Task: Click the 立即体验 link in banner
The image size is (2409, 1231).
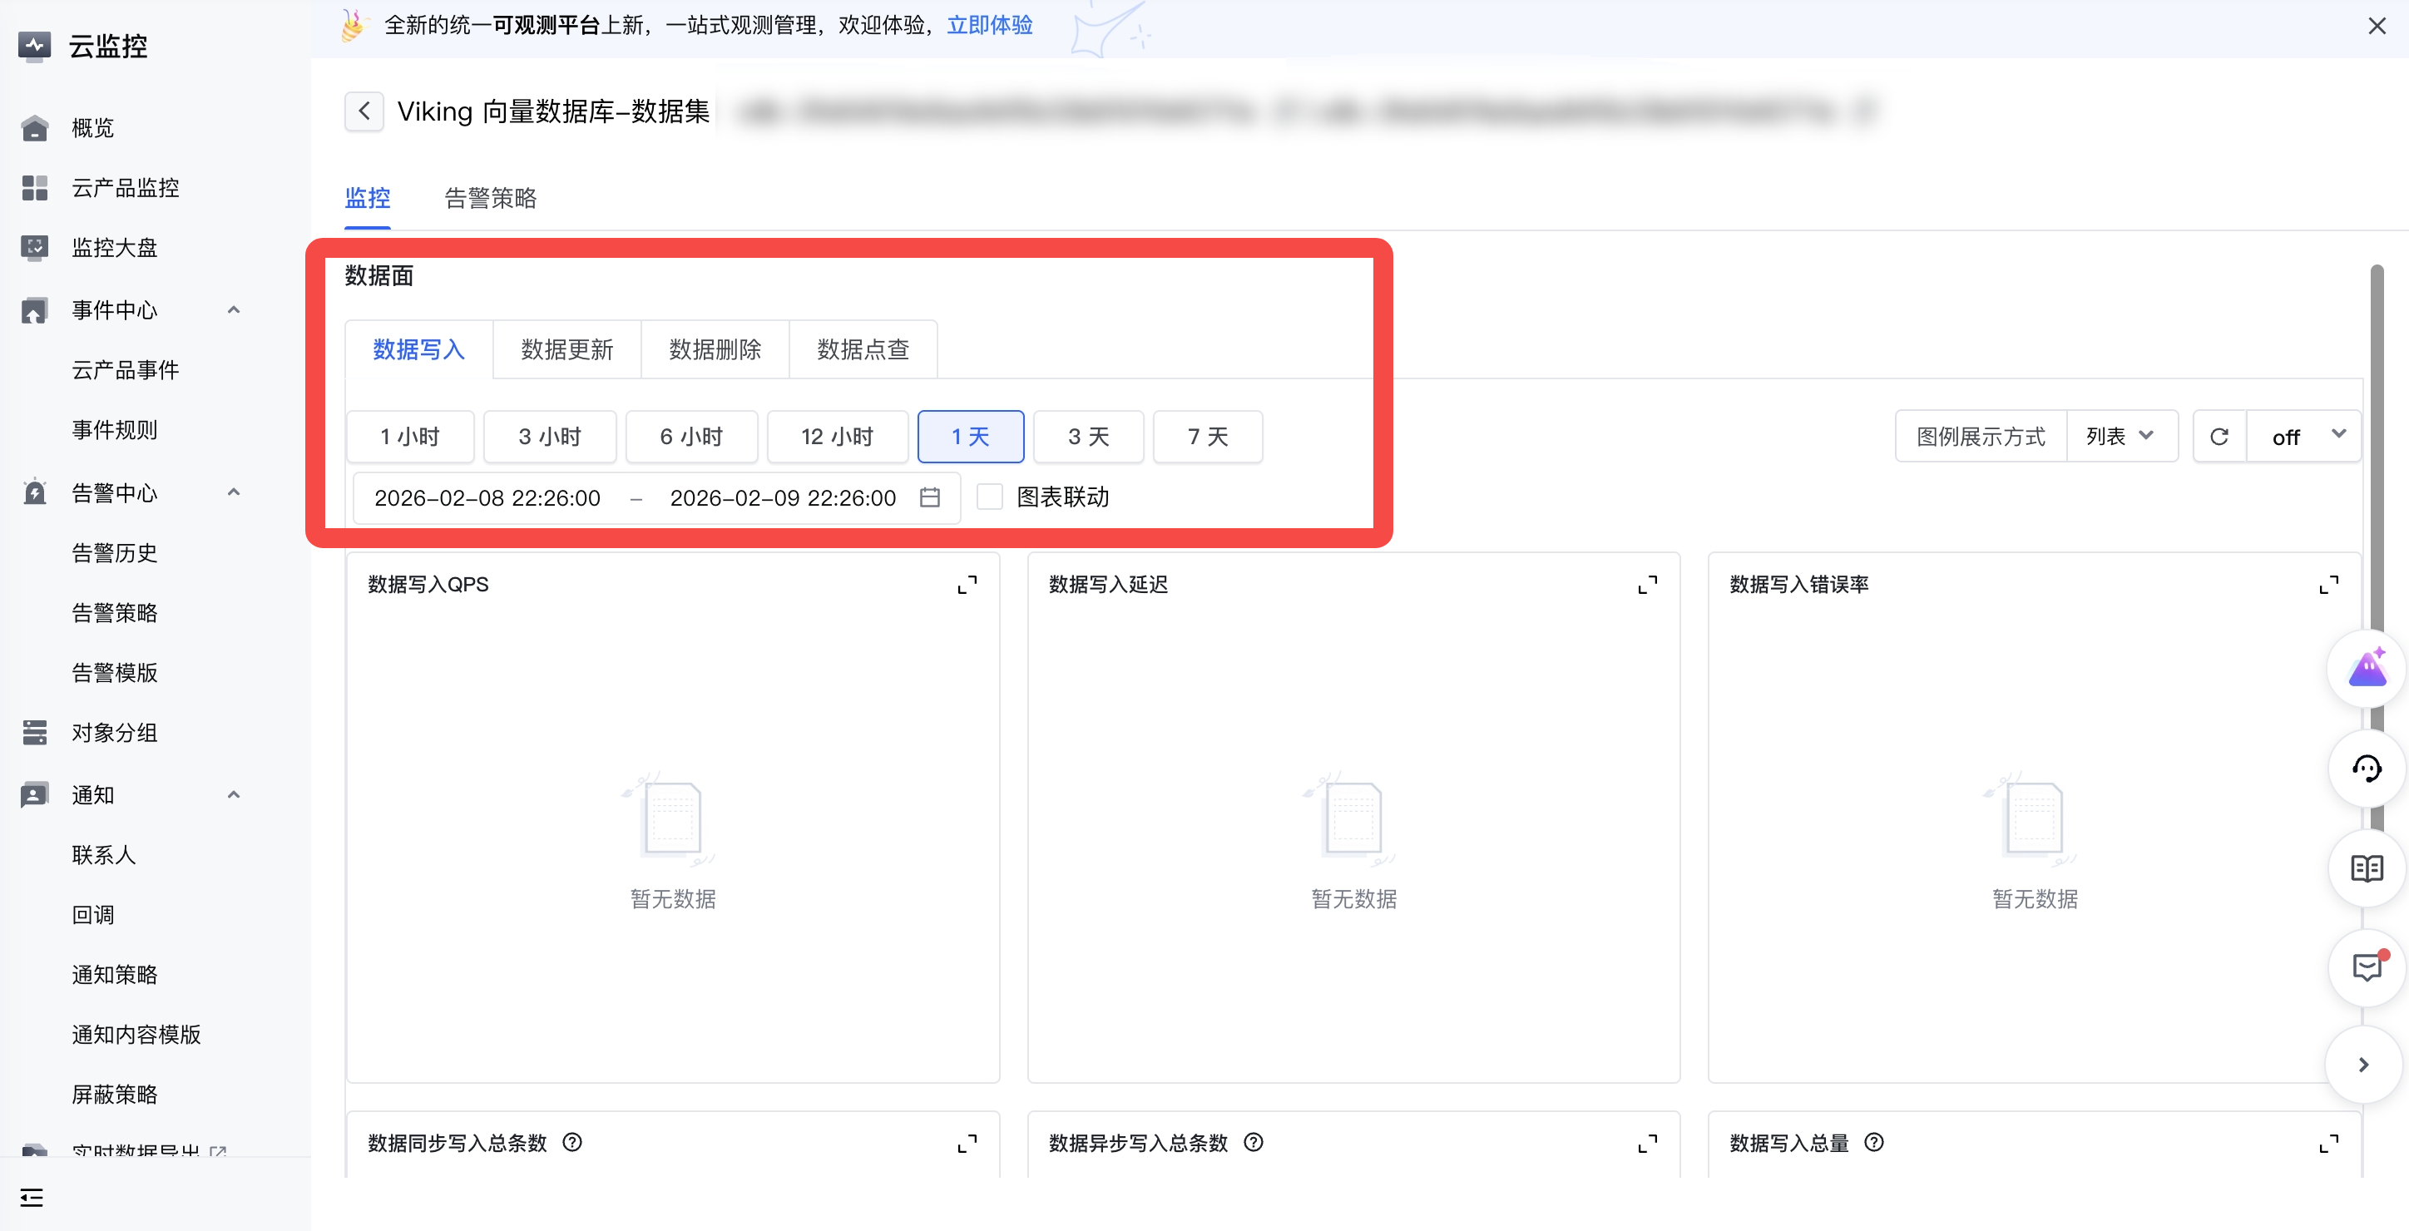Action: 989,25
